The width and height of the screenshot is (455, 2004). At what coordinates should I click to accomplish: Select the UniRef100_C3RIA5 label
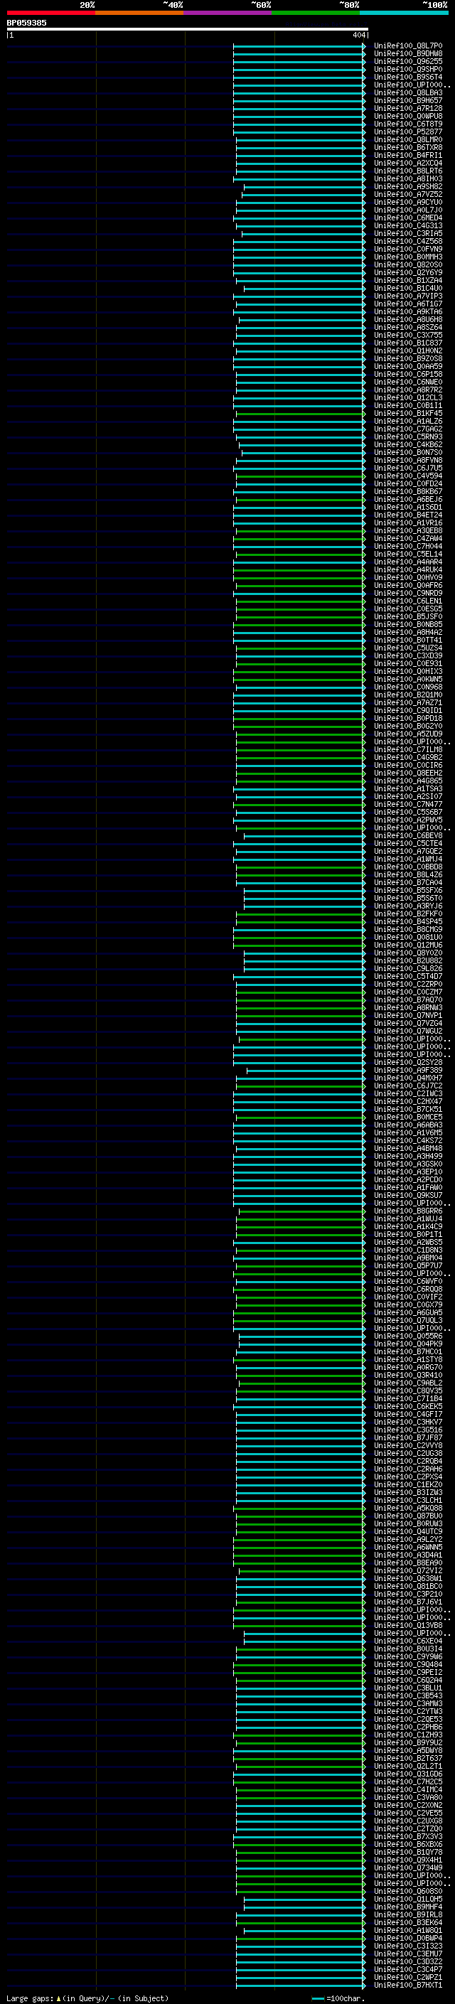pos(407,233)
